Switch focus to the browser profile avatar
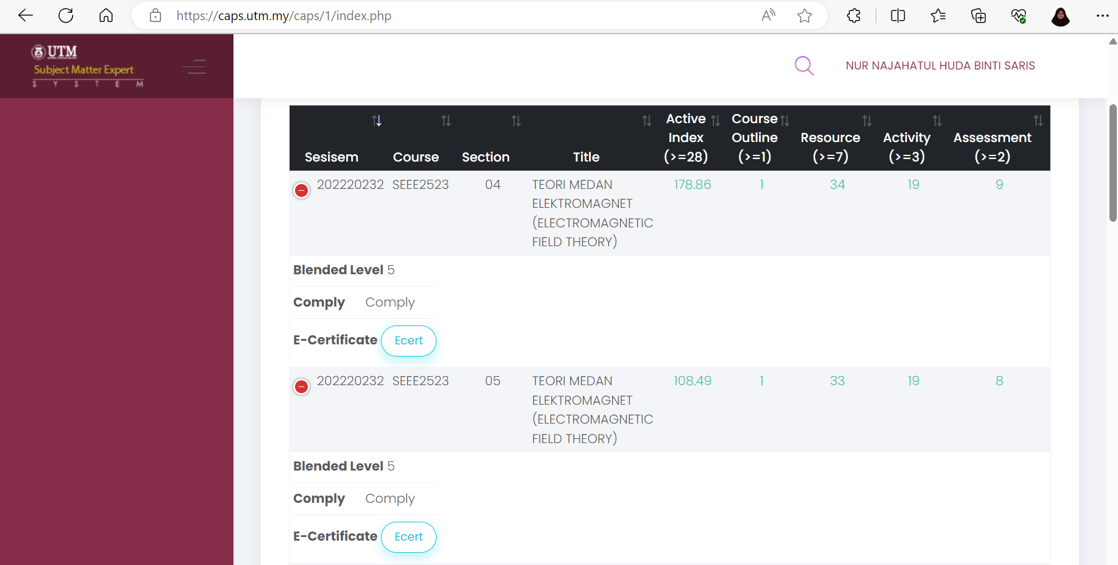Viewport: 1118px width, 565px height. (x=1061, y=16)
